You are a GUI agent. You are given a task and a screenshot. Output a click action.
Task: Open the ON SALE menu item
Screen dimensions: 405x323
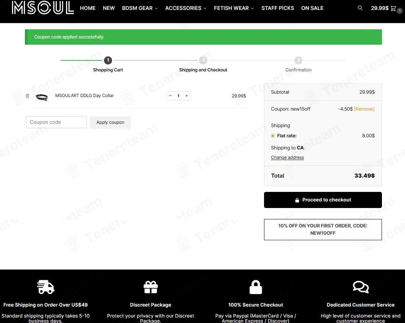(312, 8)
